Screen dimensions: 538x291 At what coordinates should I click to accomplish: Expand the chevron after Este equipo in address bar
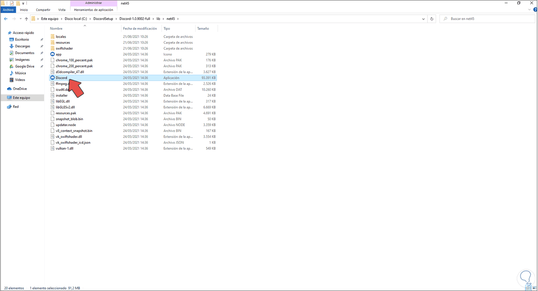[62, 19]
